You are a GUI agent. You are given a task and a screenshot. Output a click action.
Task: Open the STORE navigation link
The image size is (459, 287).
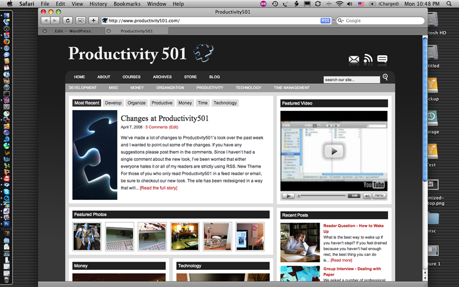tap(190, 77)
